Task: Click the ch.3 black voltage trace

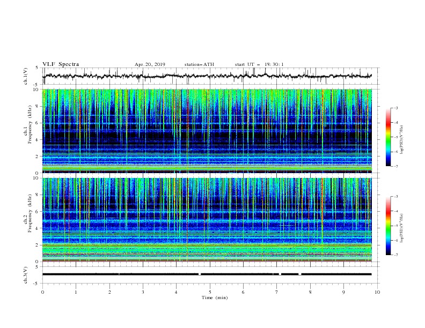Action: [x=207, y=274]
